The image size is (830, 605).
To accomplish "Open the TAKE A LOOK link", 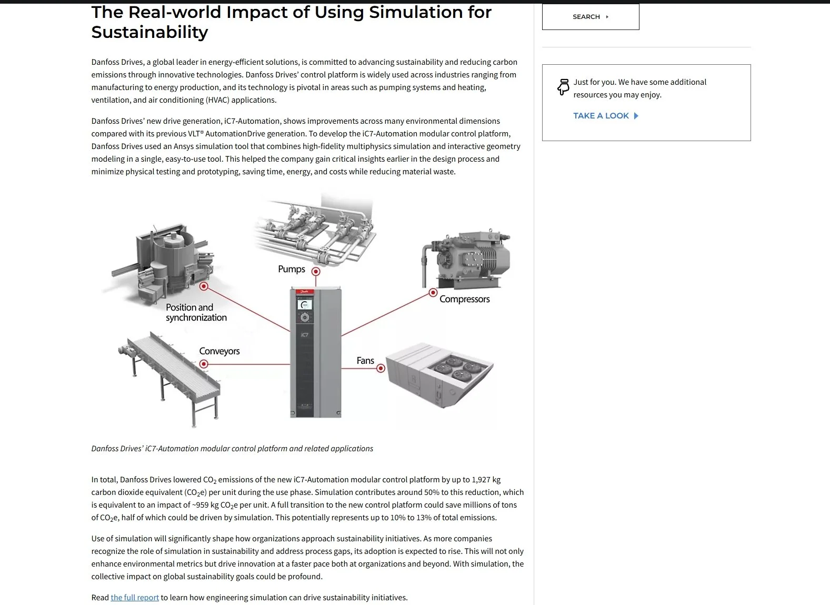I will (x=606, y=116).
